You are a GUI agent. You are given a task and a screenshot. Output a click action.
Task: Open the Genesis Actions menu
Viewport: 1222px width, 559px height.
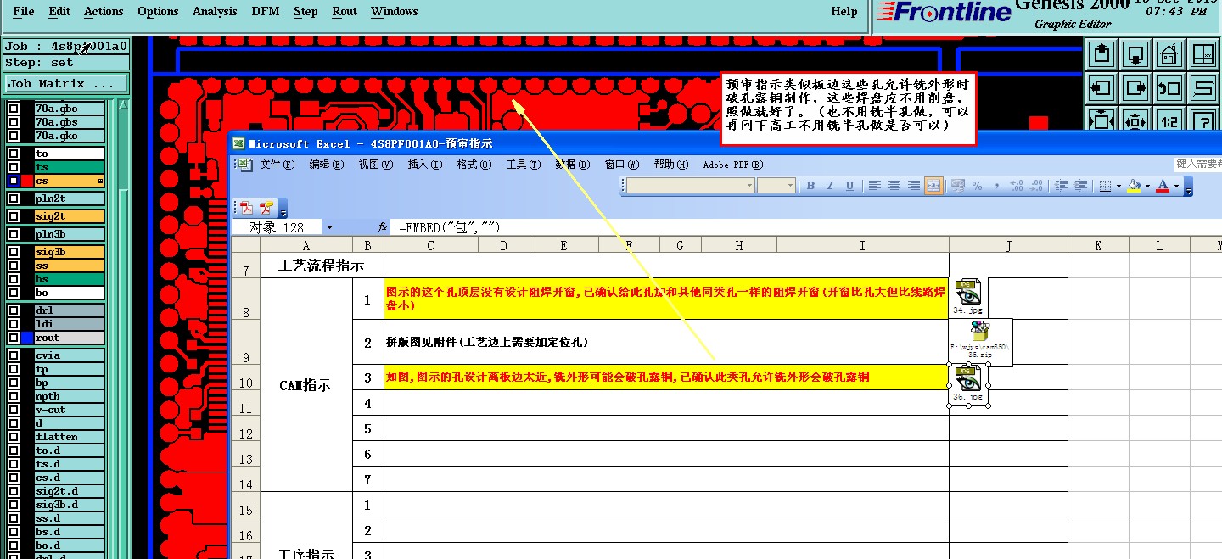[104, 11]
